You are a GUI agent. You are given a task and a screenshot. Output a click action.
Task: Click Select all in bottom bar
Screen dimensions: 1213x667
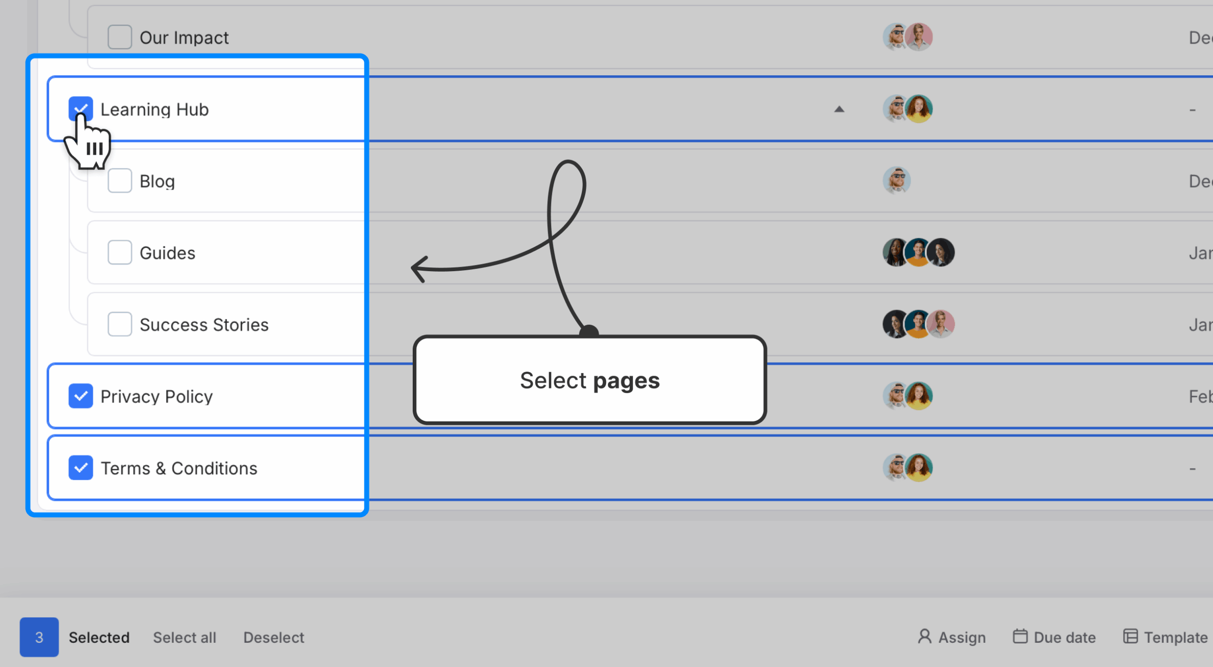tap(184, 638)
